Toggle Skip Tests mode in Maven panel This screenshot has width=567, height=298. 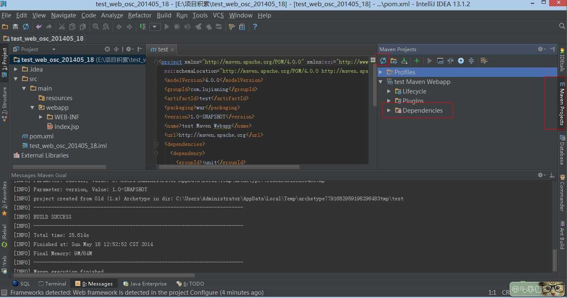click(461, 61)
